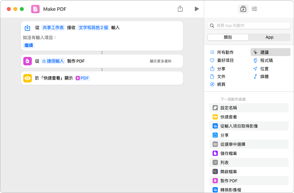The height and width of the screenshot is (193, 294).
Task: Click the code icon beside 程式碼
Action: click(255, 60)
